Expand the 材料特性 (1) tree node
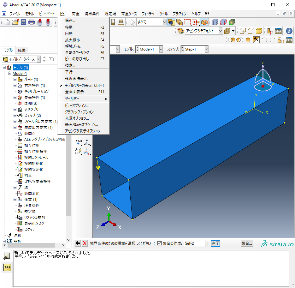Image resolution: width=295 pixels, height=288 pixels. pyautogui.click(x=15, y=86)
